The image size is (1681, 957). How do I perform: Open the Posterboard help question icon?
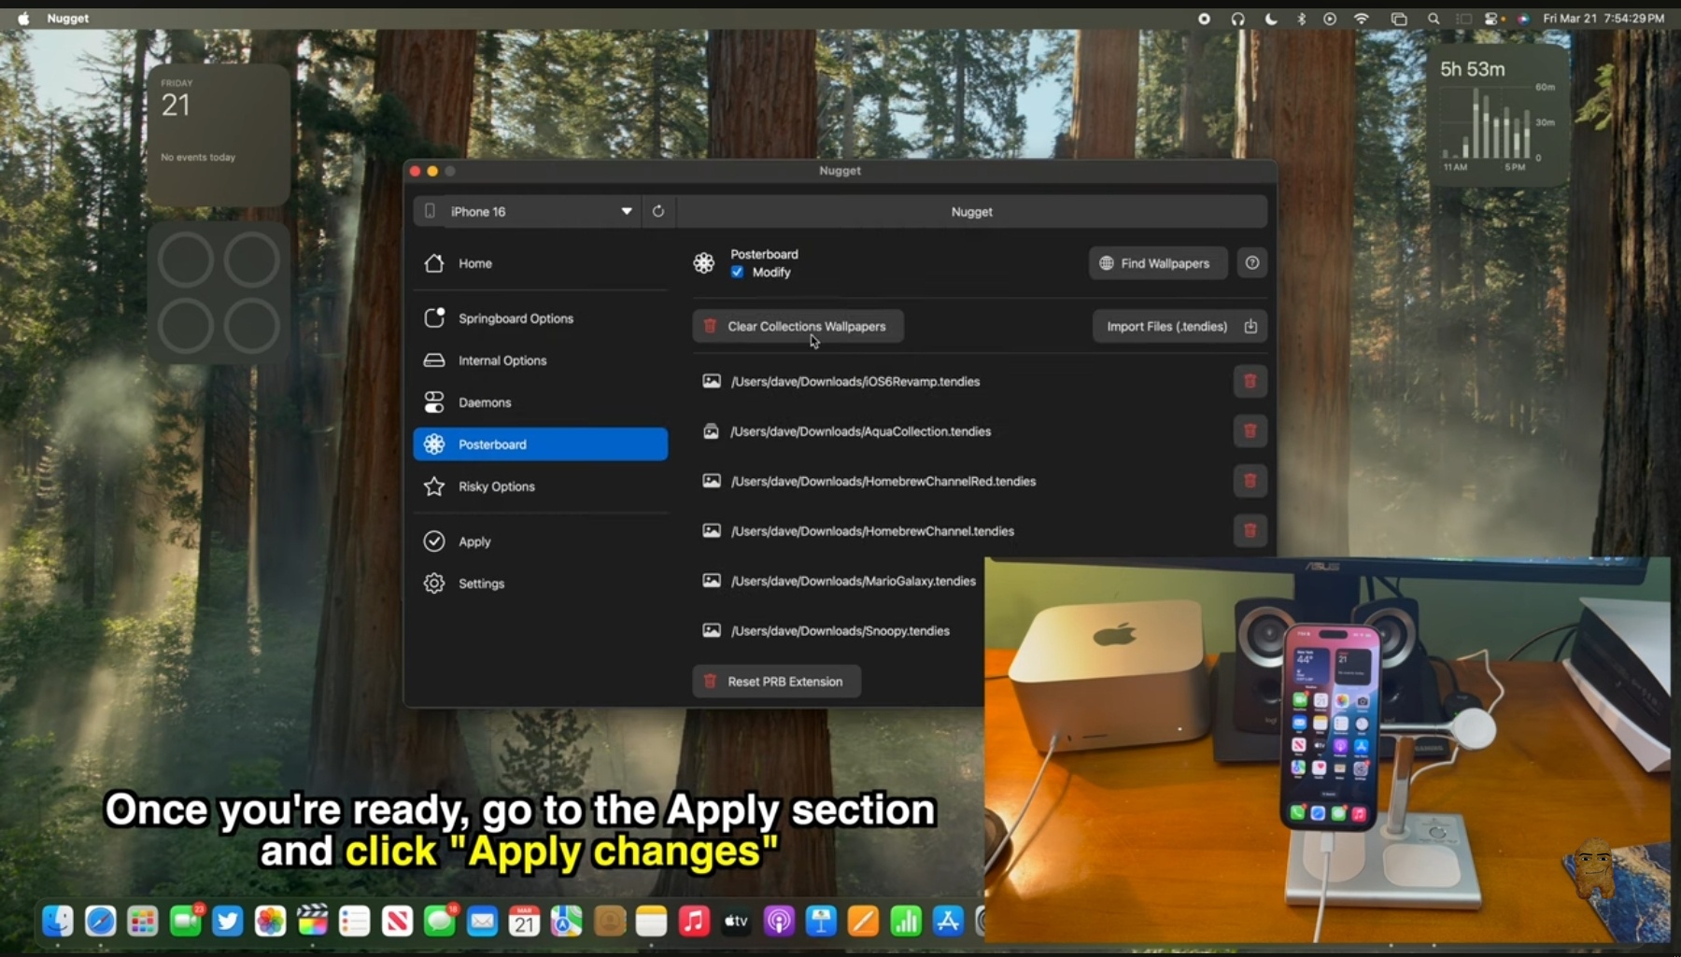coord(1252,263)
